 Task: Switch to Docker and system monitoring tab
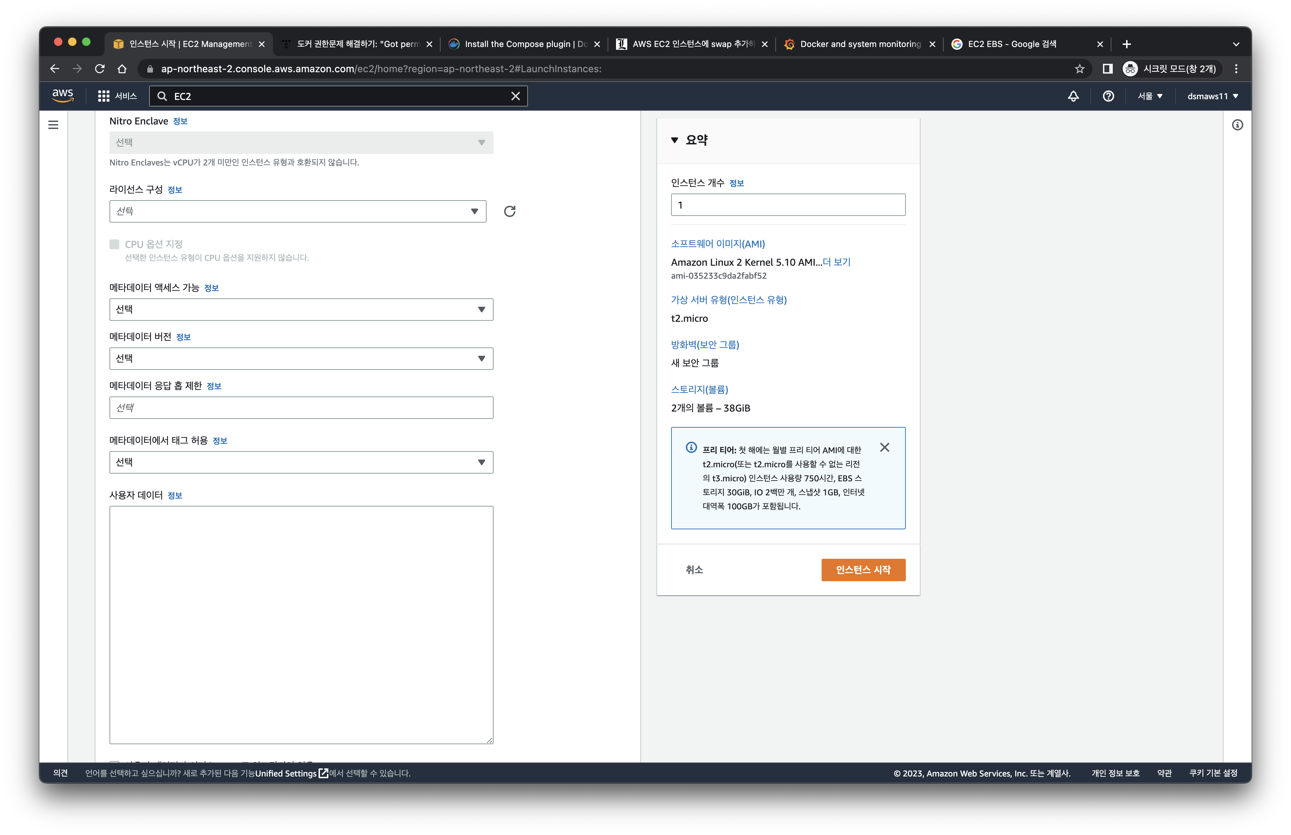860,44
